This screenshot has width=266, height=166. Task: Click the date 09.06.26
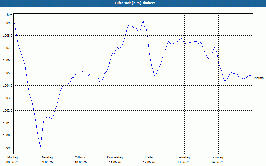[x=47, y=162]
